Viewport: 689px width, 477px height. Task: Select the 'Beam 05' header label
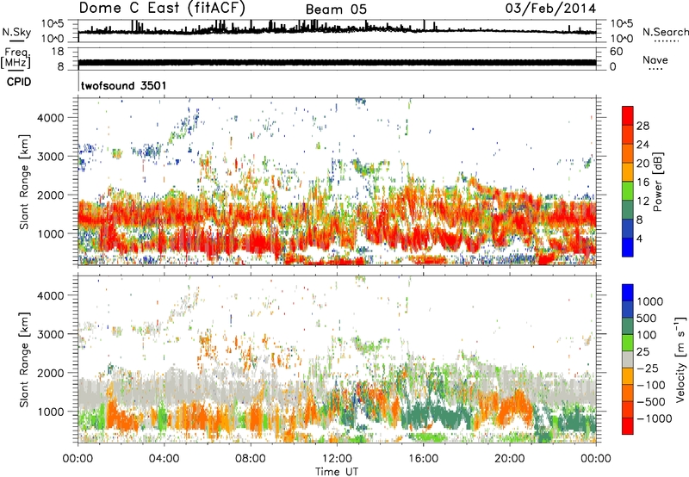[336, 9]
